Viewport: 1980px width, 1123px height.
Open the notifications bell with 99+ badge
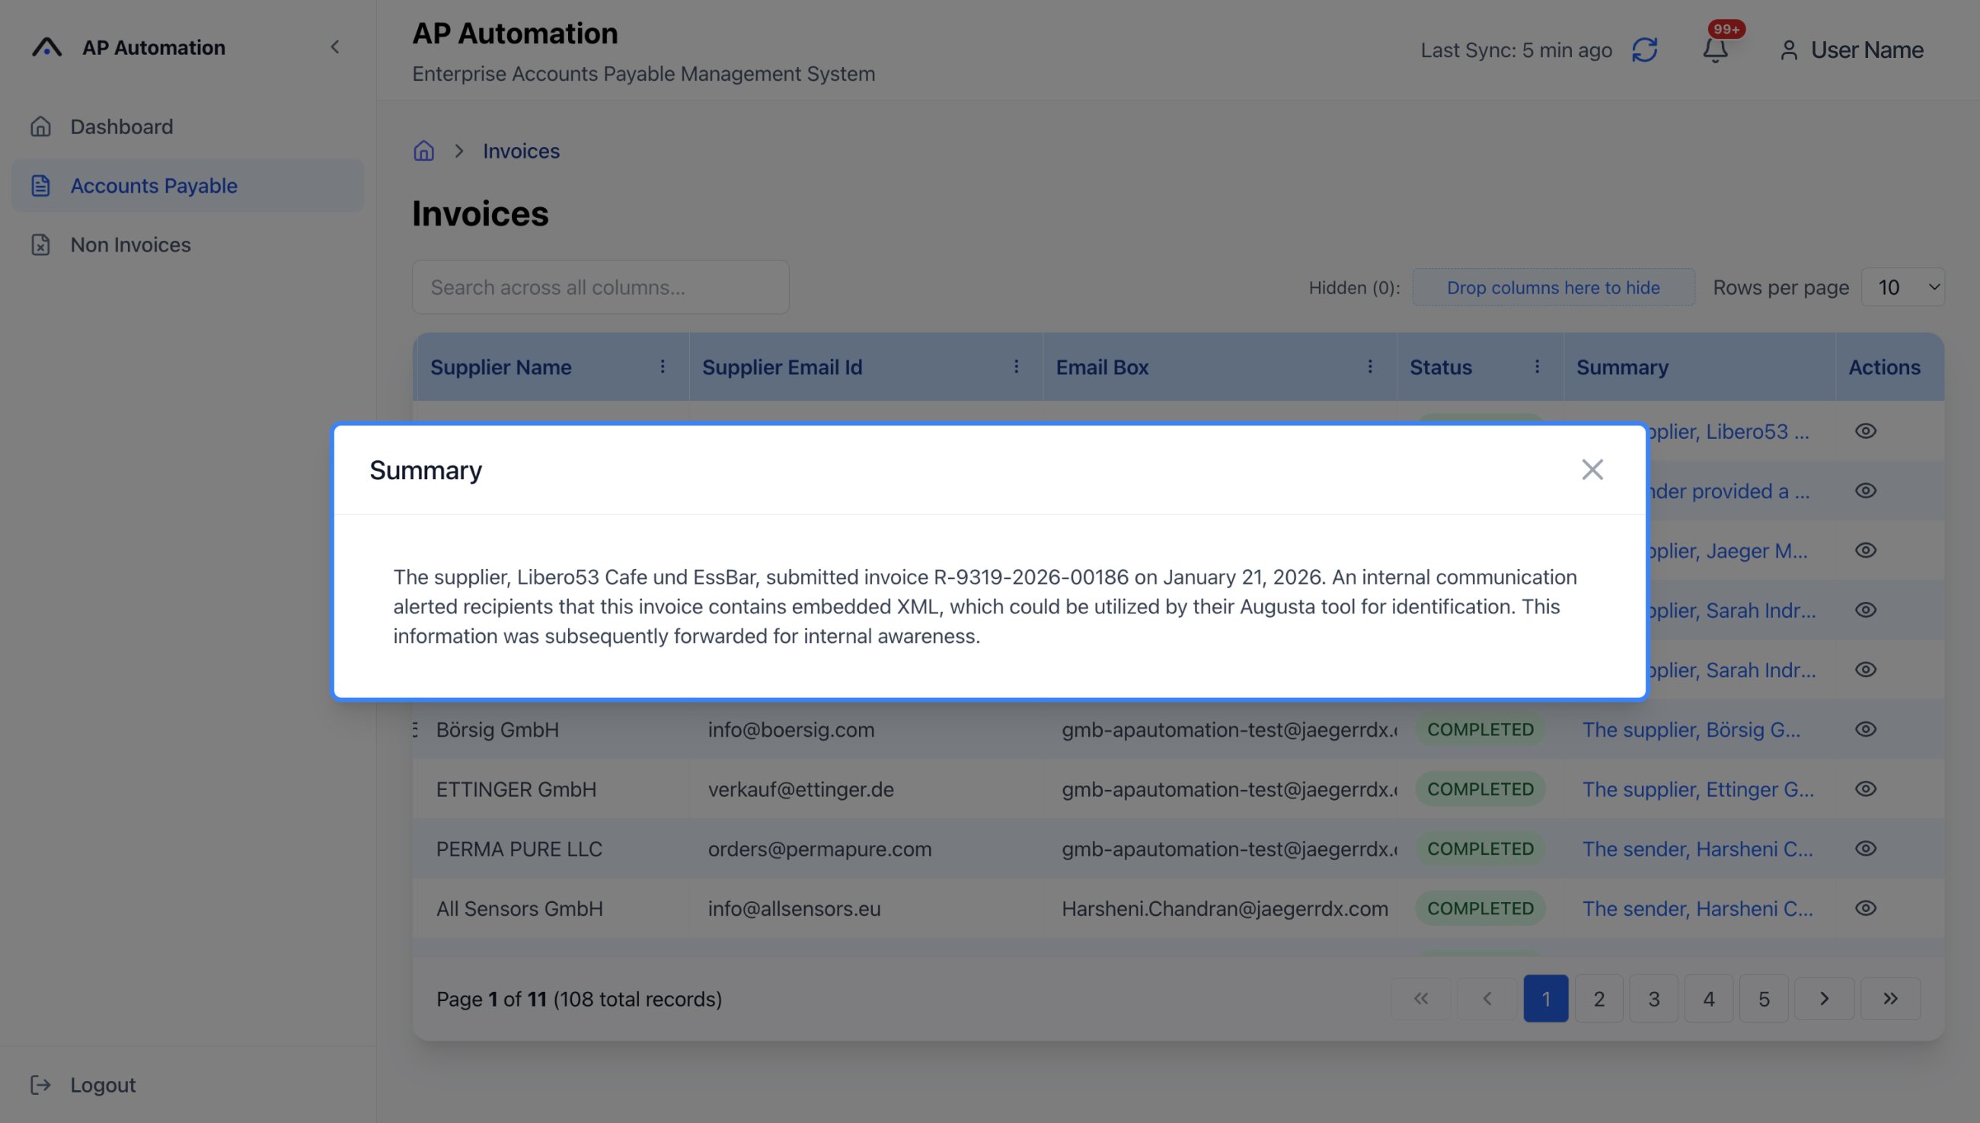tap(1714, 50)
